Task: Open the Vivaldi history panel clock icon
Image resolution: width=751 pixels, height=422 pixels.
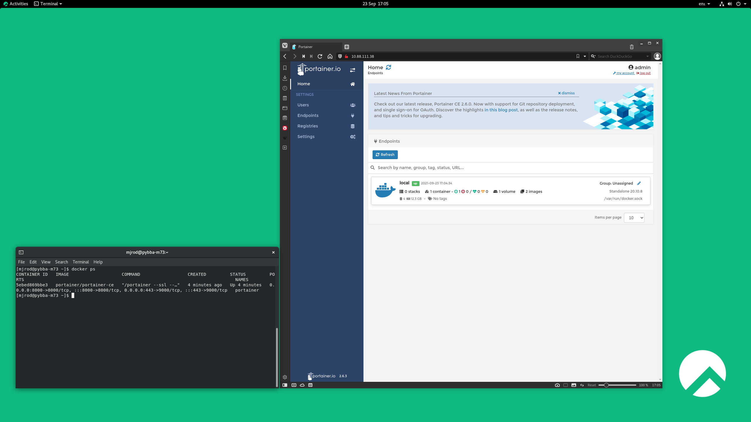Action: pos(285,88)
